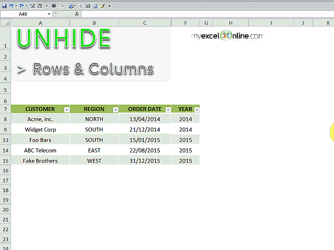Open Customize Quick Access Toolbar arrow
The height and width of the screenshot is (250, 334).
(110, 6)
